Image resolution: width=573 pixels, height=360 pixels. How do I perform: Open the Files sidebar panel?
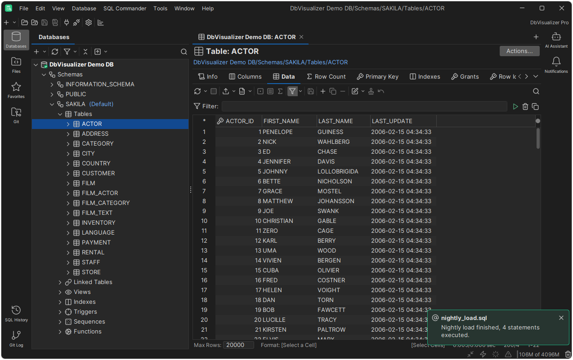[x=16, y=65]
